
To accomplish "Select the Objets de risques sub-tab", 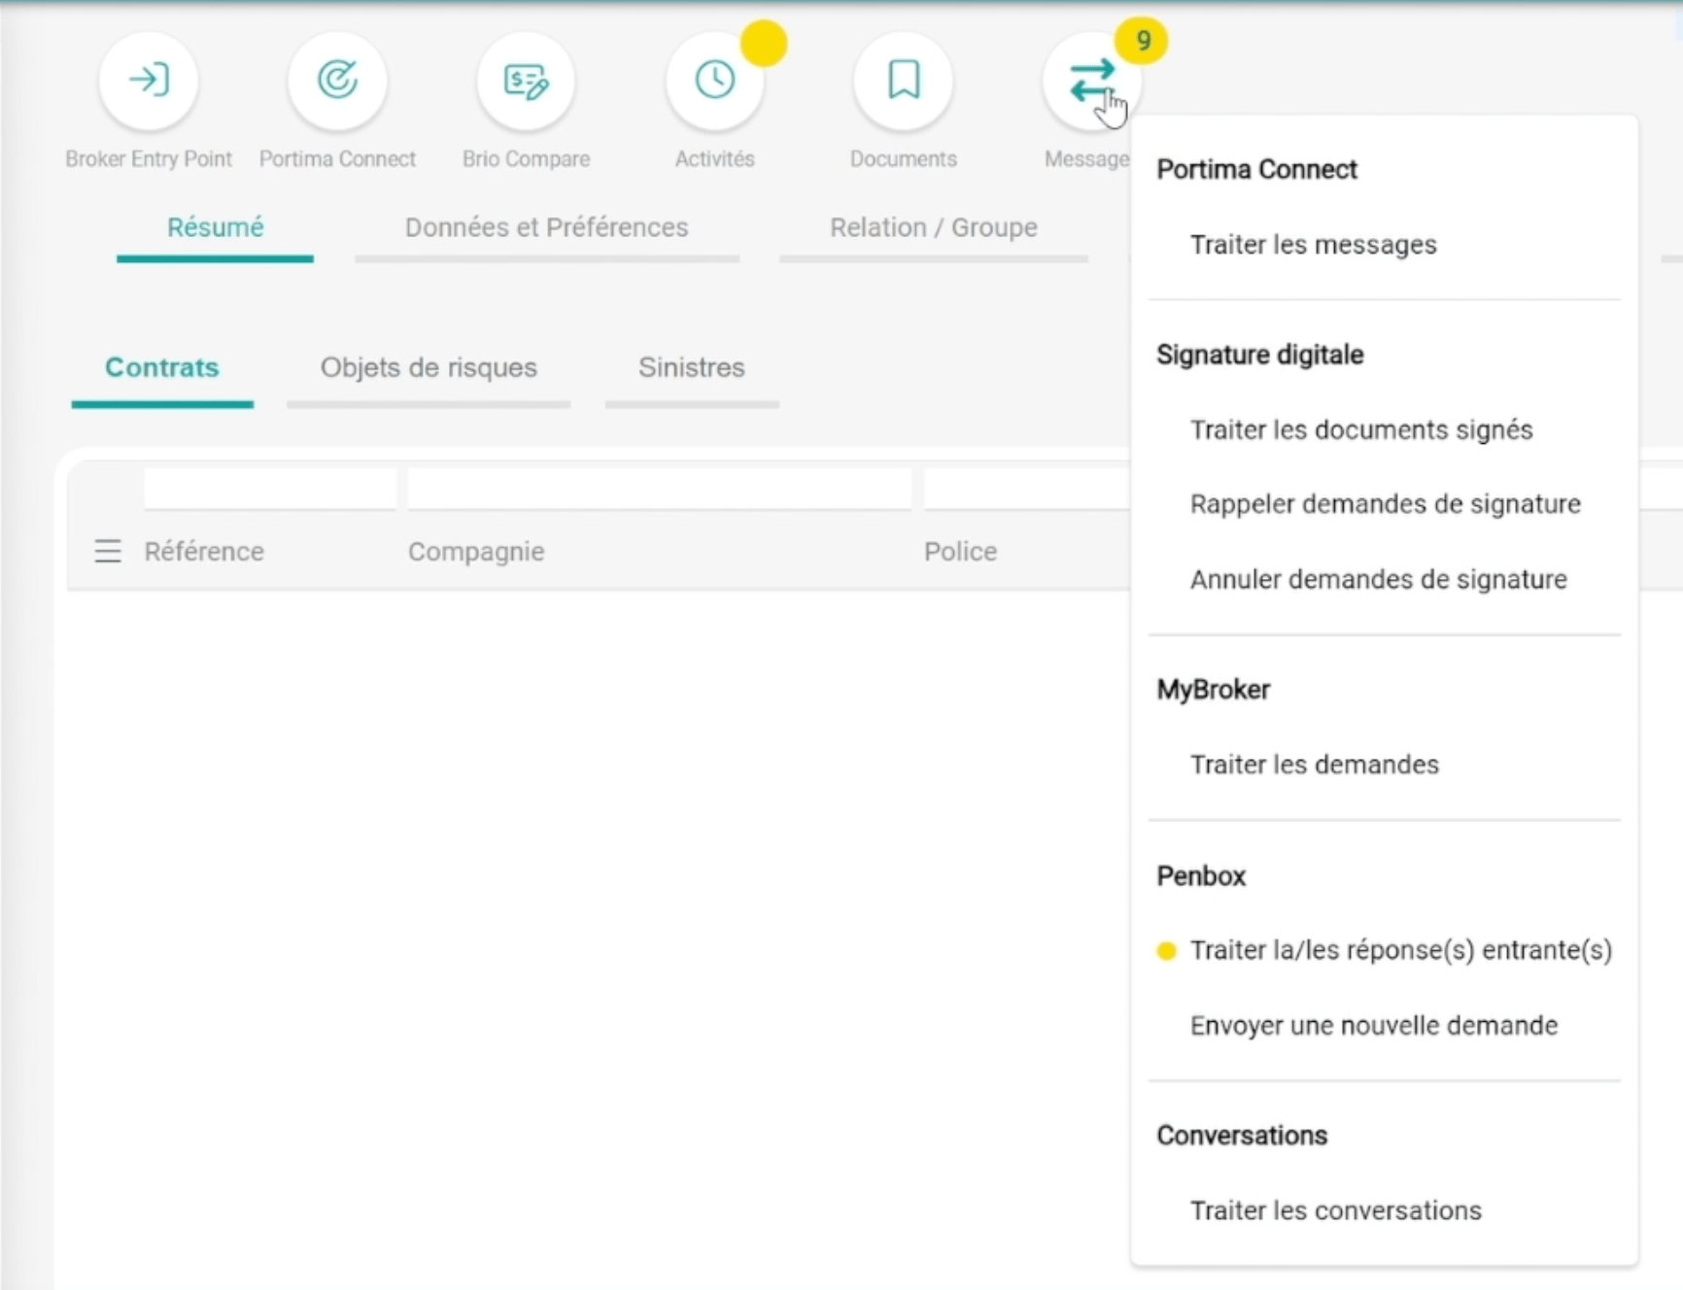I will click(x=429, y=367).
